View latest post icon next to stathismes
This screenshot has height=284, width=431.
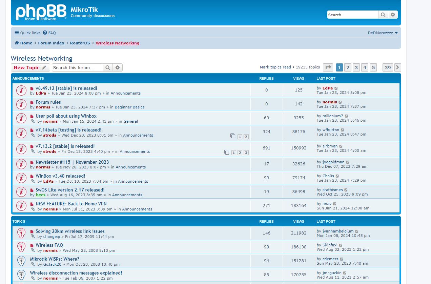(x=346, y=190)
